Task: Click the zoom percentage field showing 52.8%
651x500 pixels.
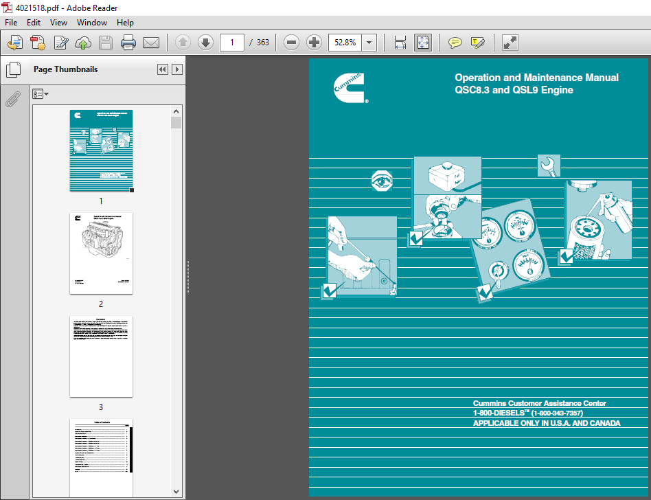Action: (345, 43)
